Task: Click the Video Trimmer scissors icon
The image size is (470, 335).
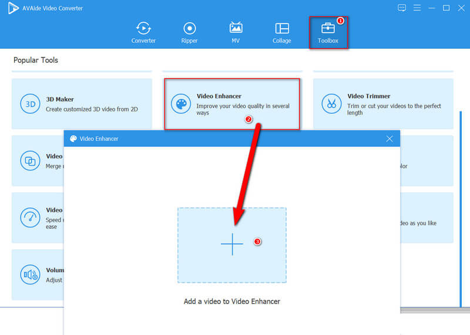Action: tap(331, 104)
